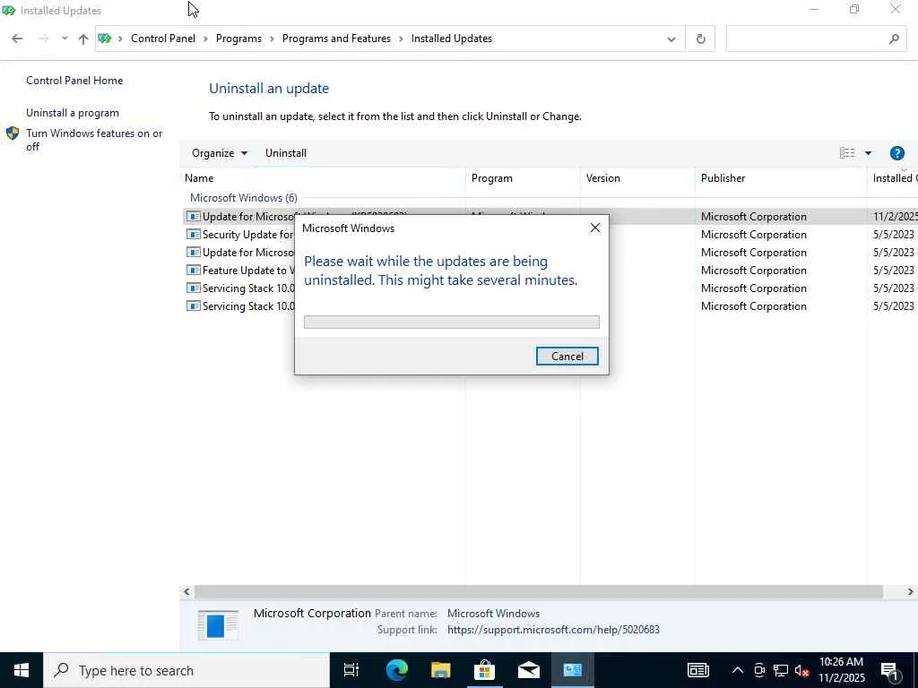Viewport: 918px width, 688px height.
Task: Expand the address bar history dropdown
Action: point(671,39)
